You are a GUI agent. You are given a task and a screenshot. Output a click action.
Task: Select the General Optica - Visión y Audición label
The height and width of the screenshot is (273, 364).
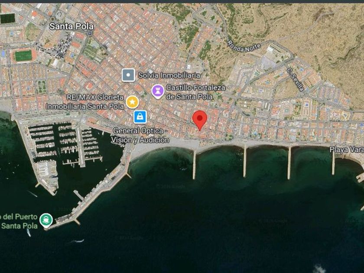point(140,135)
